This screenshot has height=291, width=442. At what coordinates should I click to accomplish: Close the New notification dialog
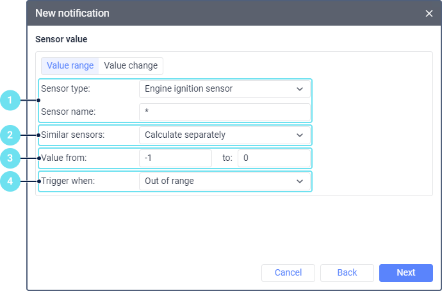click(429, 13)
